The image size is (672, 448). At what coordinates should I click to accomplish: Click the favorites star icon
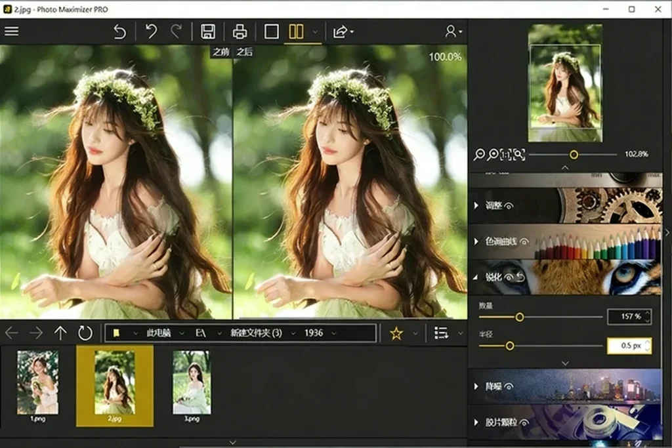[396, 333]
